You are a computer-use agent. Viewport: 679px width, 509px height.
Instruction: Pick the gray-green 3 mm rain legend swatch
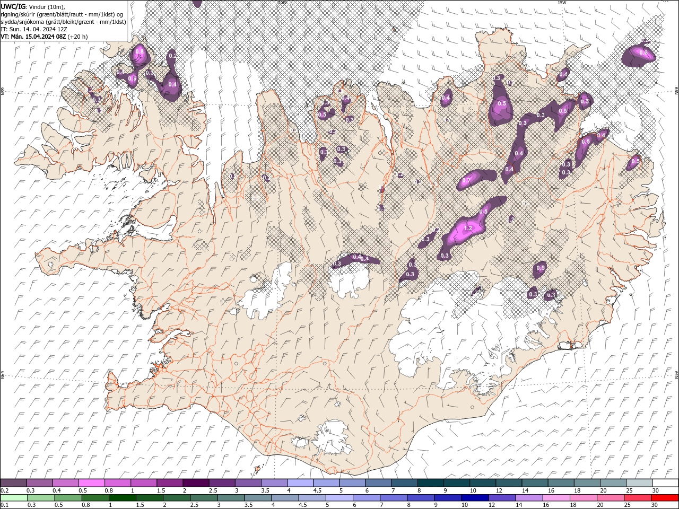(231, 498)
